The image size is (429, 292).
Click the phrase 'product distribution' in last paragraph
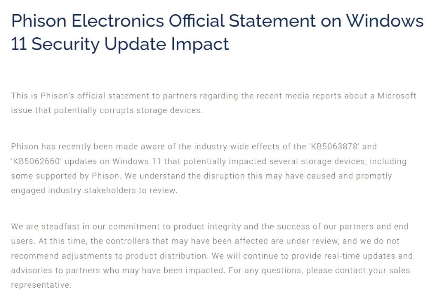point(167,256)
